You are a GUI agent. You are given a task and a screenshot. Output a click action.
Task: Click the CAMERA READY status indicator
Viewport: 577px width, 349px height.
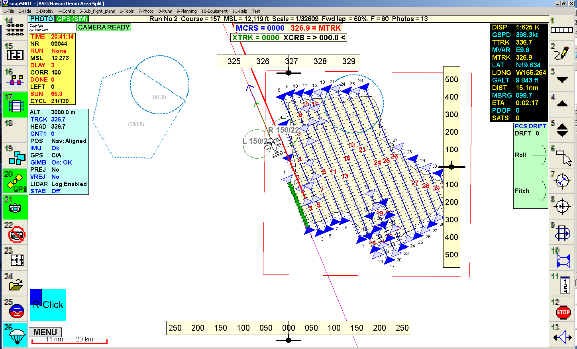coord(104,27)
